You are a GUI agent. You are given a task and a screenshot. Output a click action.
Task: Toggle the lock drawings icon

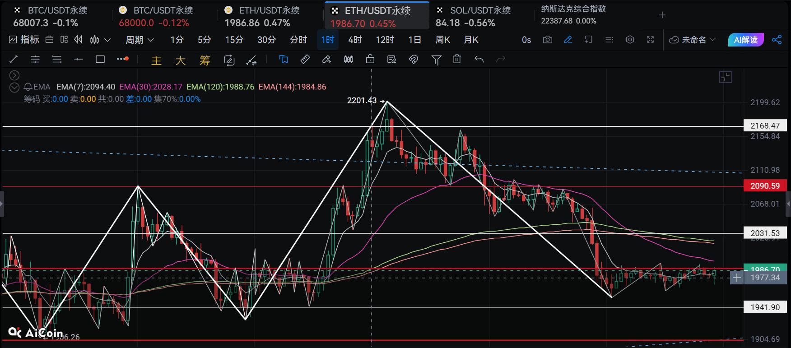[370, 59]
